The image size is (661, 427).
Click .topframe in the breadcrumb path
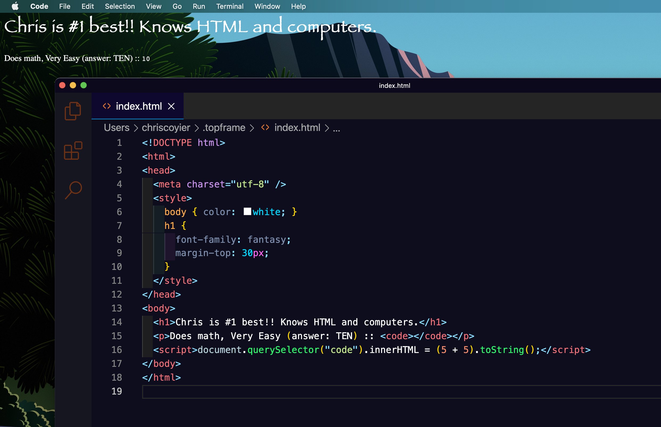pos(224,128)
